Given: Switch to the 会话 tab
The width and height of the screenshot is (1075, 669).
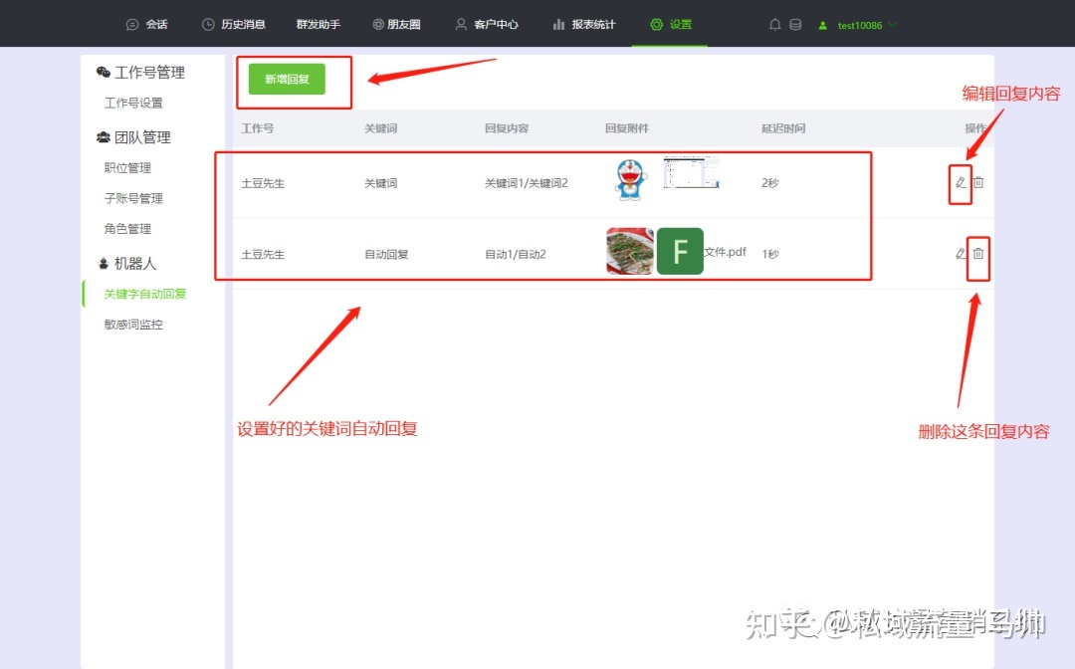Looking at the screenshot, I should [x=147, y=24].
